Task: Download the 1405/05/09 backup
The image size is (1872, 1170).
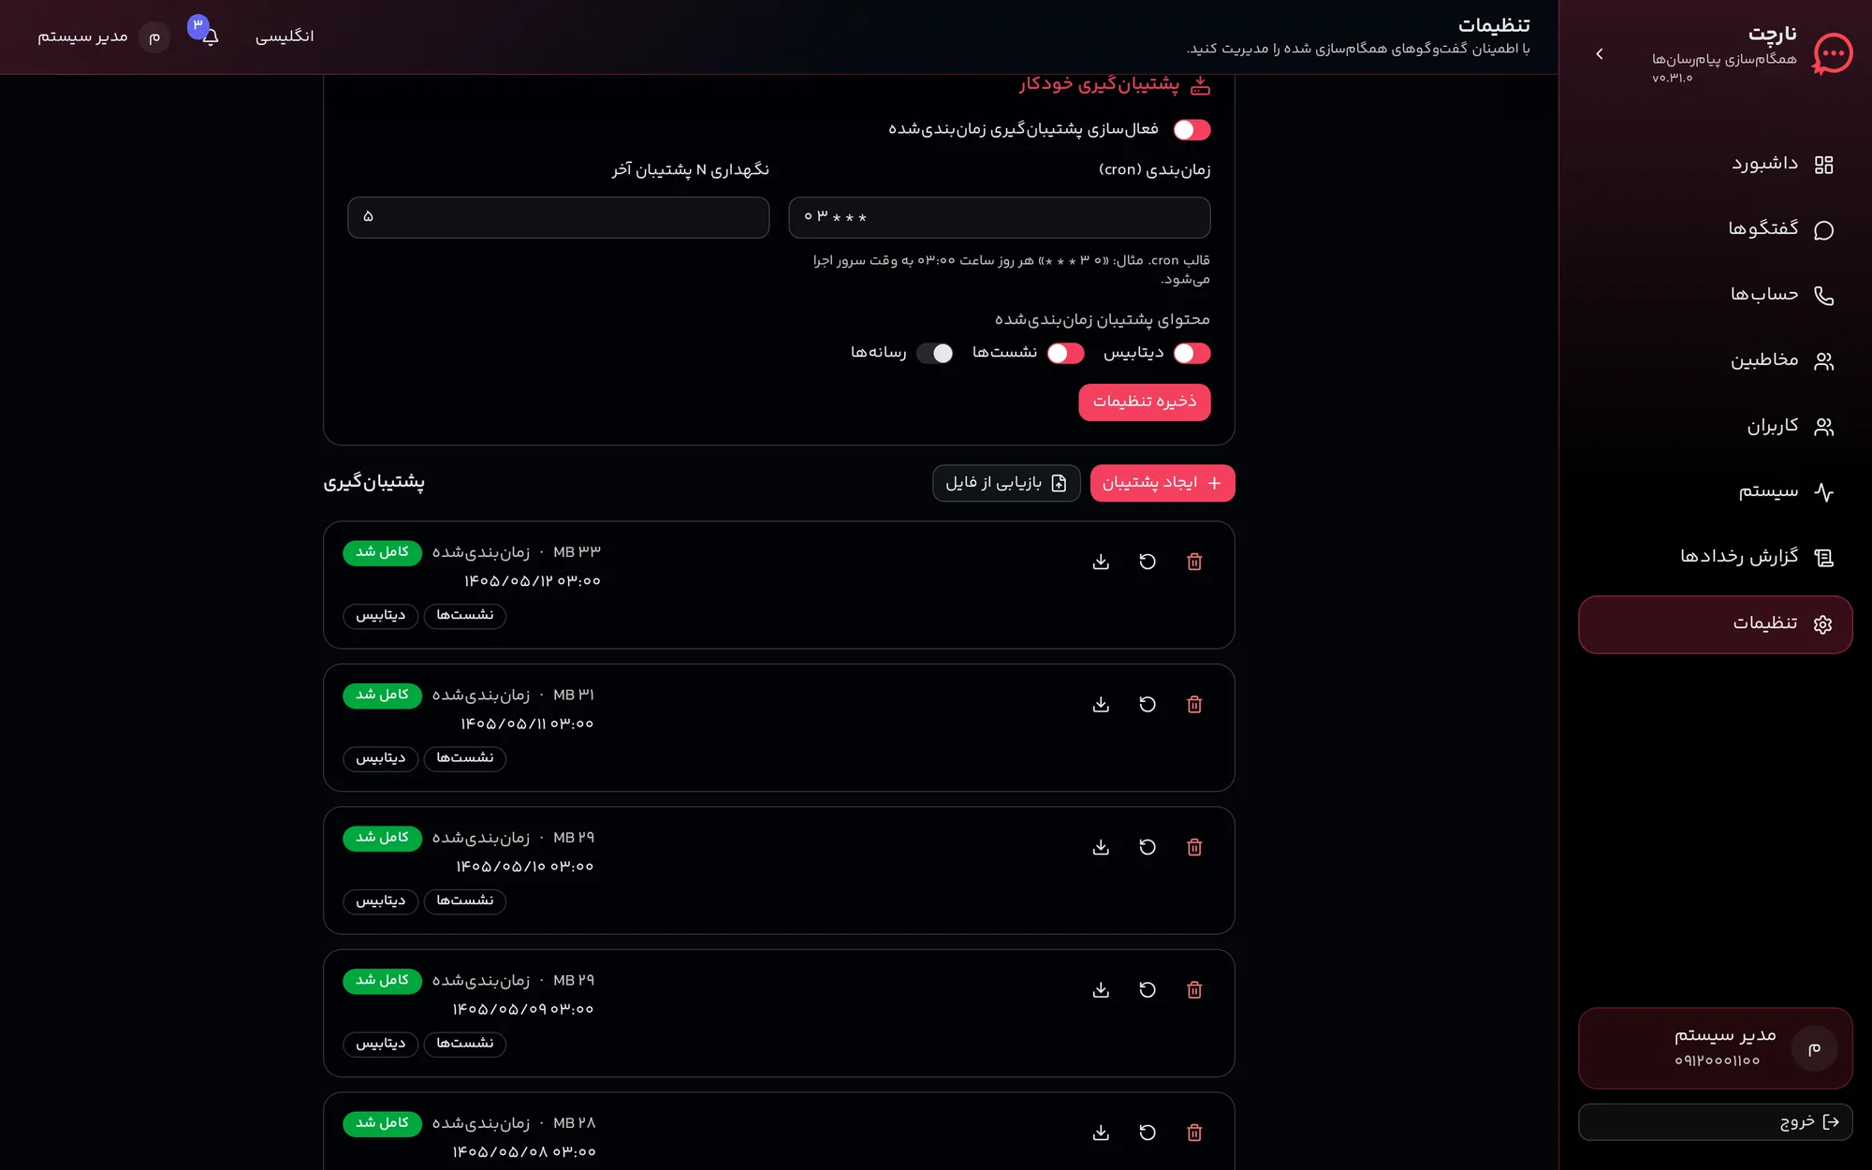Action: [1101, 990]
